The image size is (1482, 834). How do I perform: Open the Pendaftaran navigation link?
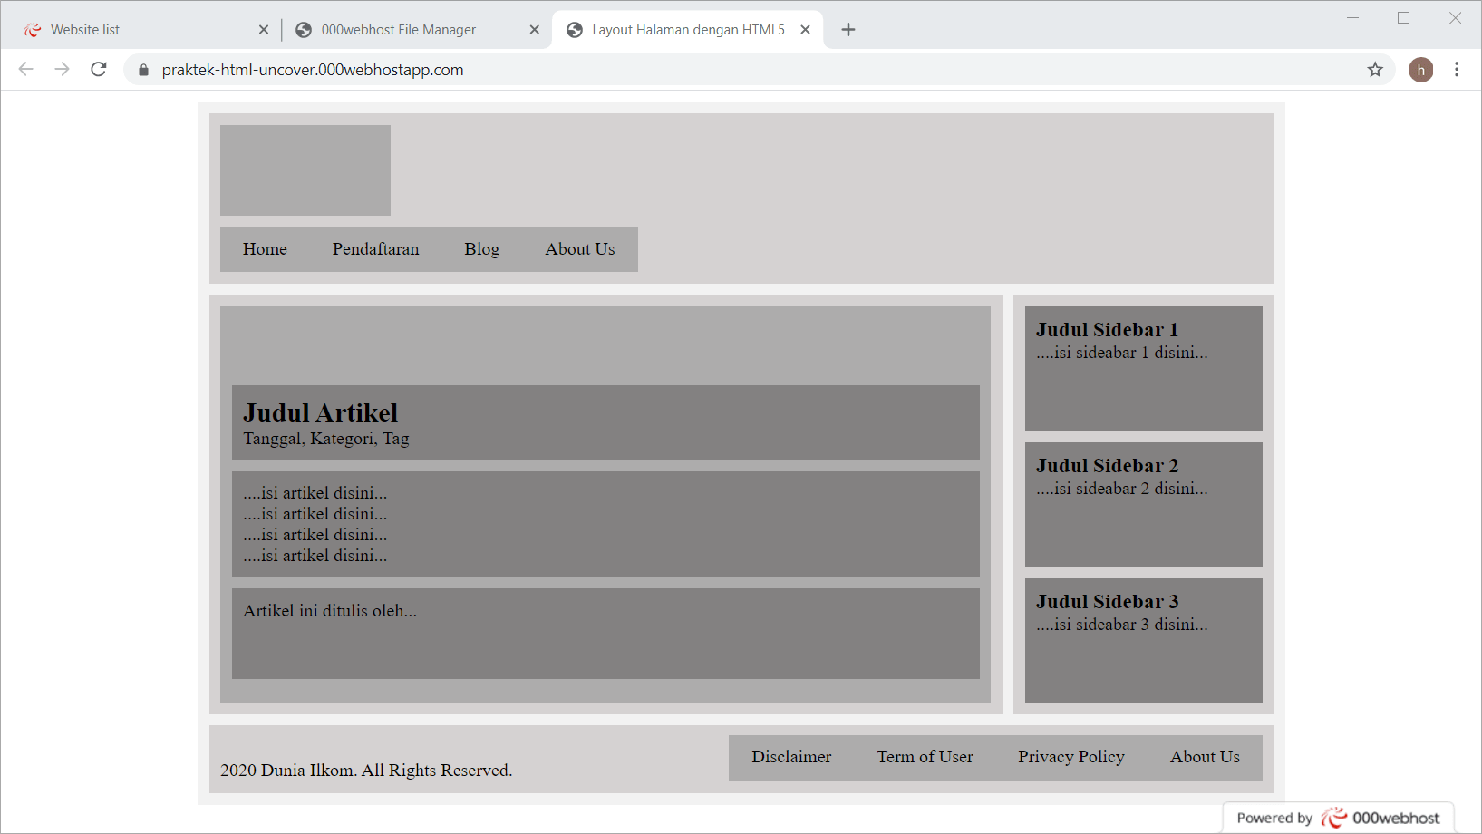pos(376,249)
